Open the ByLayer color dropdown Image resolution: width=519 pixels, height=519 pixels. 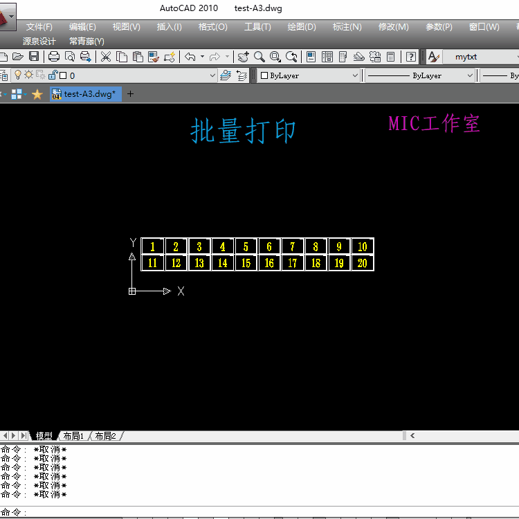355,75
